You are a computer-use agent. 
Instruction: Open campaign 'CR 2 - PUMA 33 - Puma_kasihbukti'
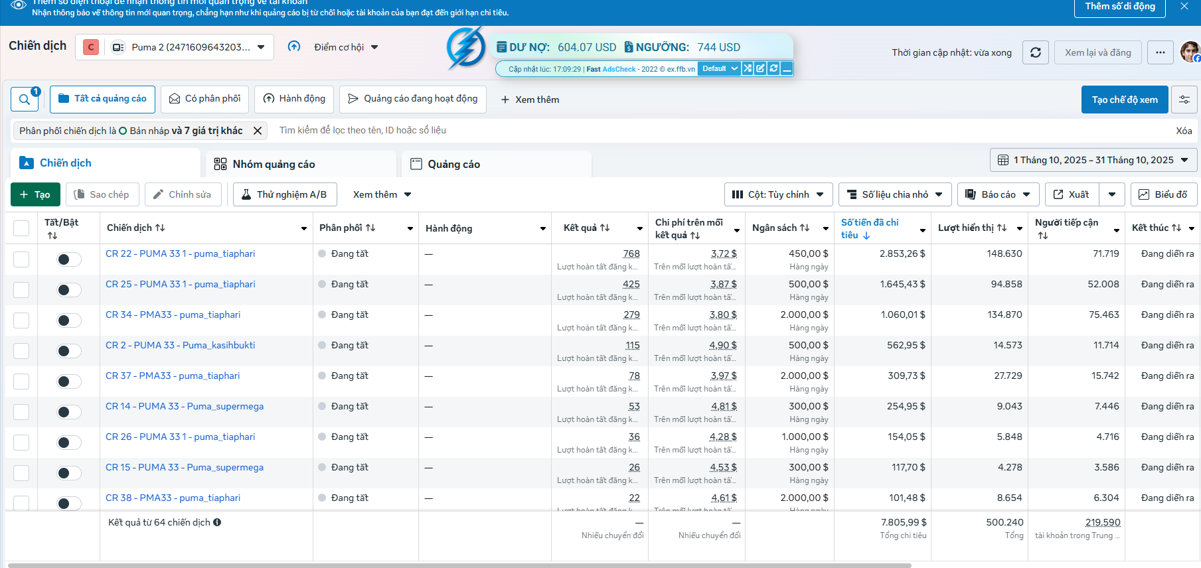tap(180, 345)
